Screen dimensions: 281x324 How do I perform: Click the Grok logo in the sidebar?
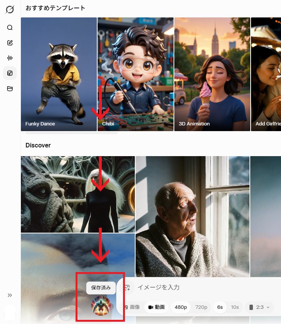10,9
